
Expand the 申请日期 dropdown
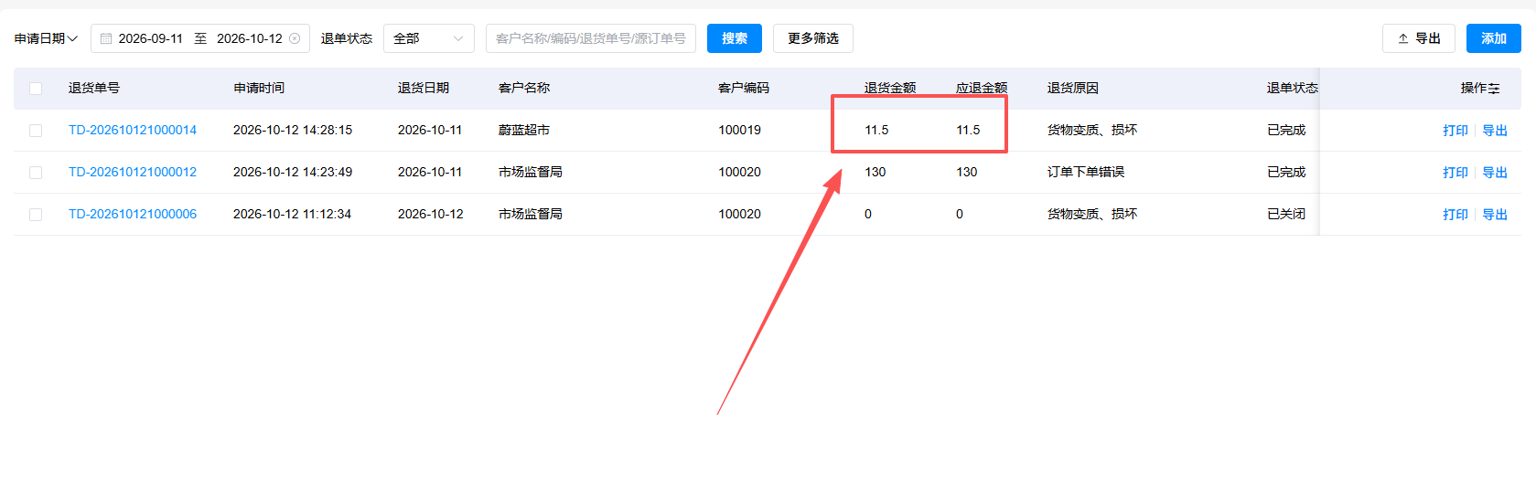46,38
